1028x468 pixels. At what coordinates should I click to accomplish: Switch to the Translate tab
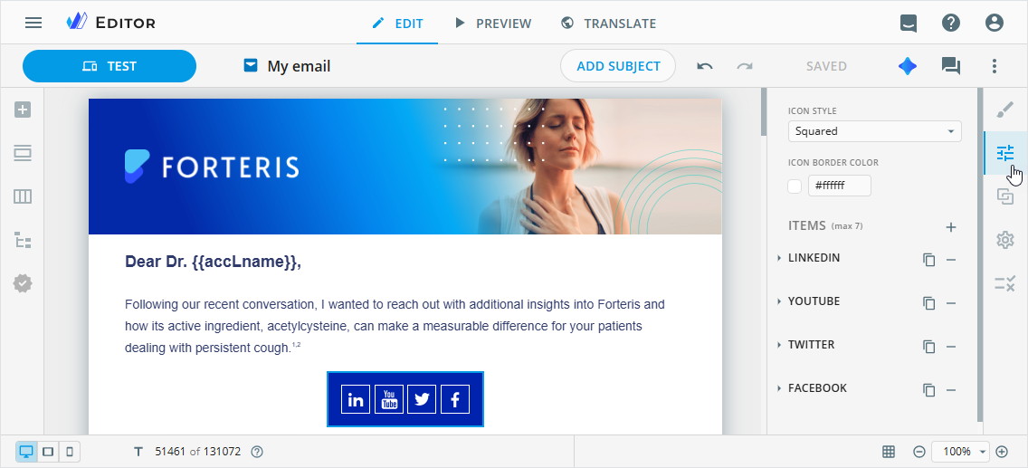point(608,24)
